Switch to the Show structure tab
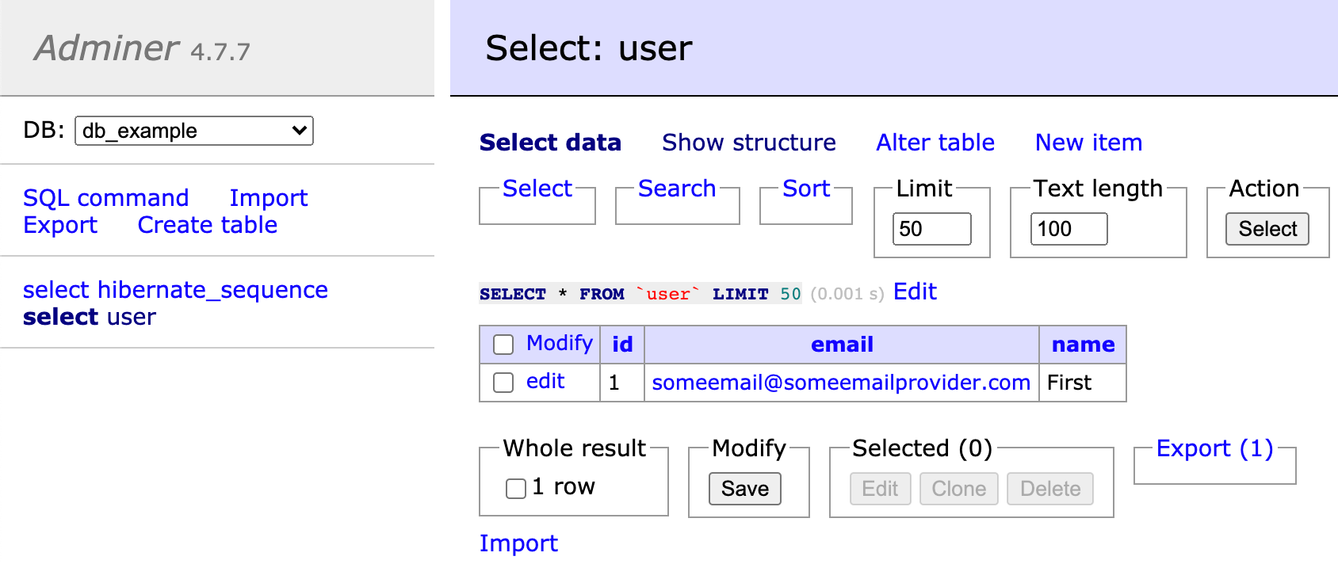The width and height of the screenshot is (1338, 564). coord(749,143)
